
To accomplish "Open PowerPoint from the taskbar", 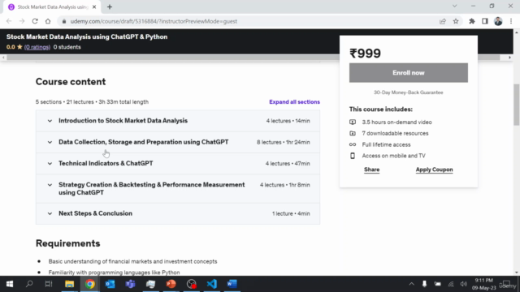I will (x=171, y=284).
